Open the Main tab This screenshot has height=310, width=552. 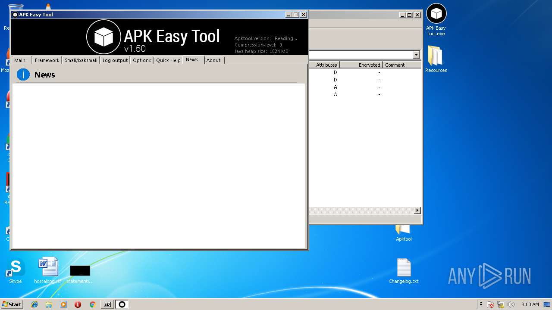pyautogui.click(x=20, y=60)
